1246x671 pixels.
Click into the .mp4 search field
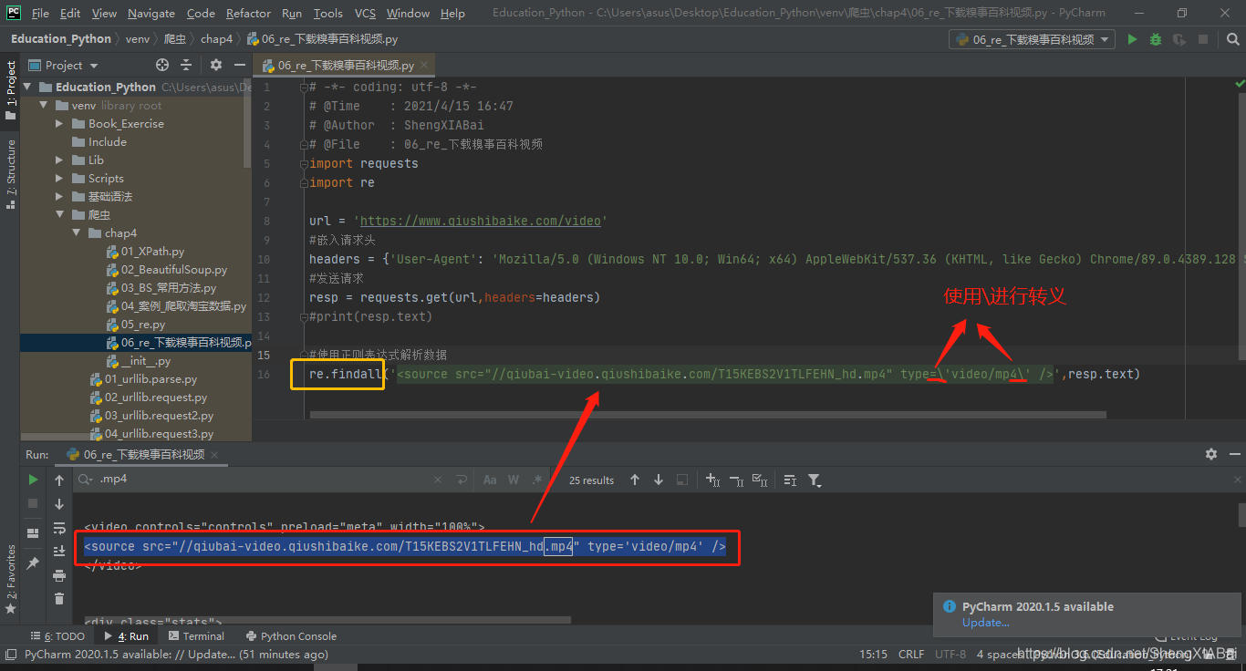(265, 480)
